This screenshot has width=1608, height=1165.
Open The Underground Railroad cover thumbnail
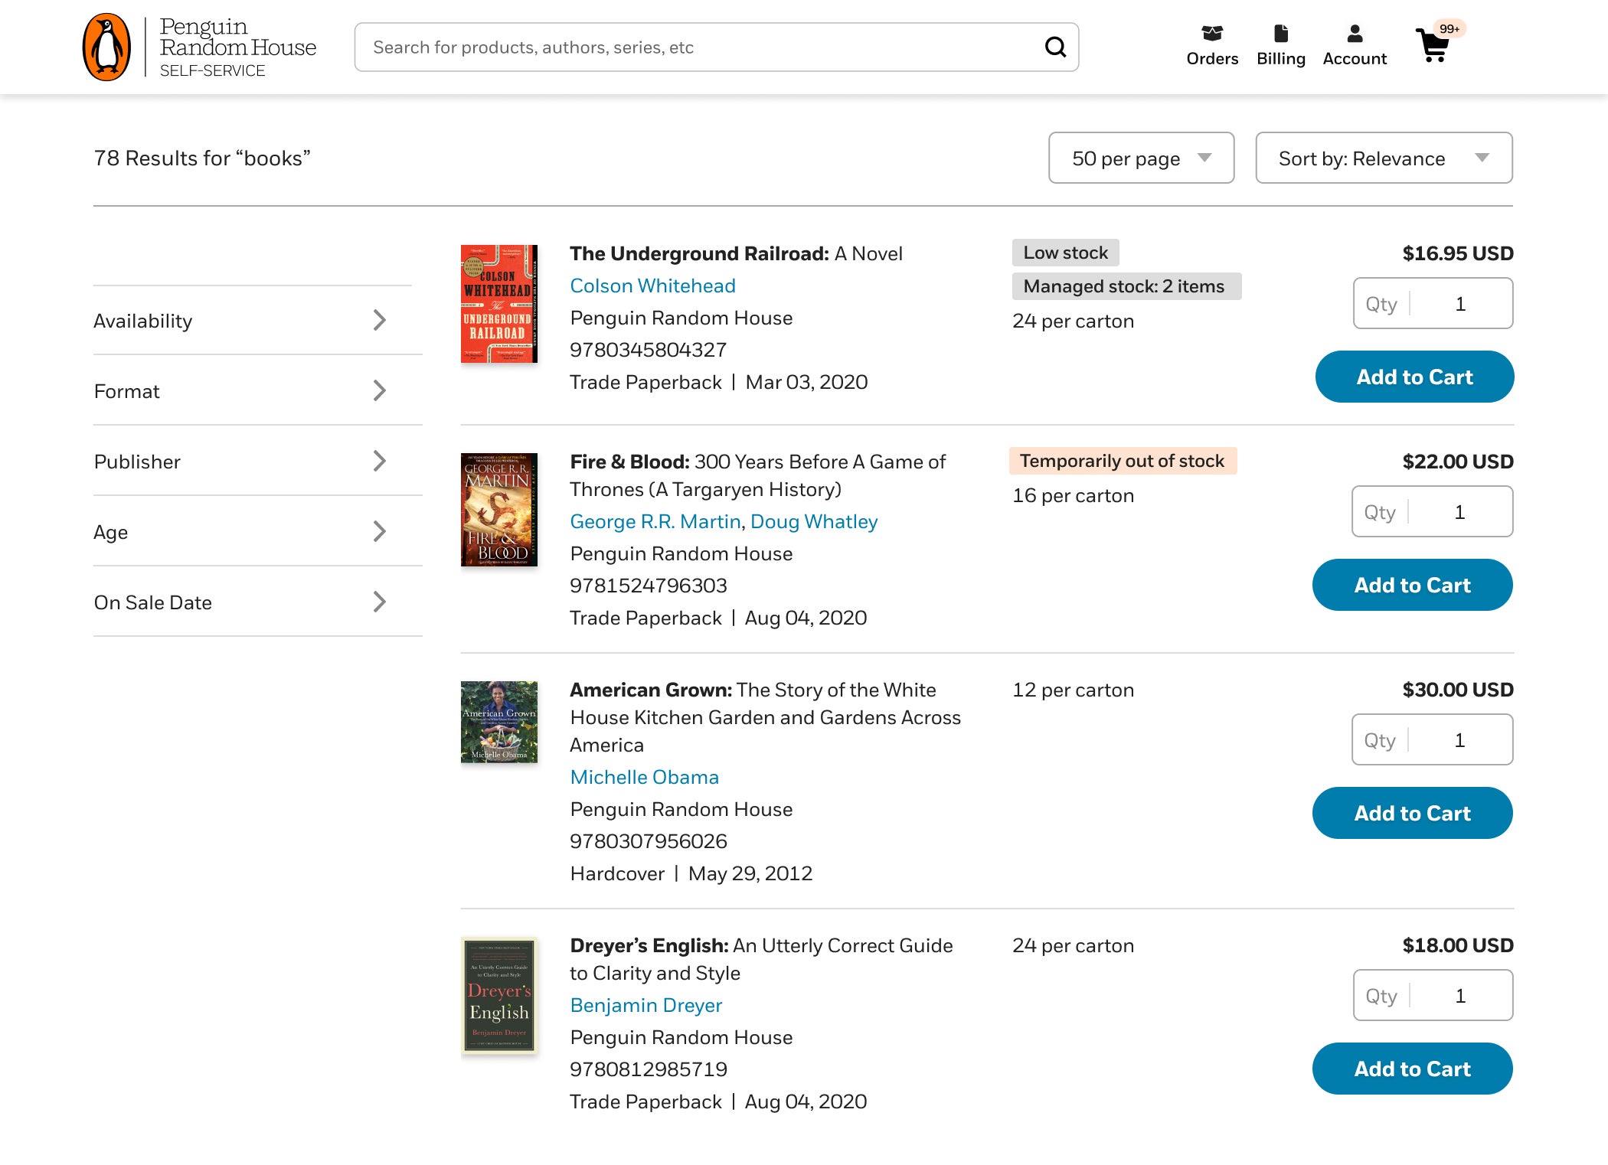tap(499, 304)
